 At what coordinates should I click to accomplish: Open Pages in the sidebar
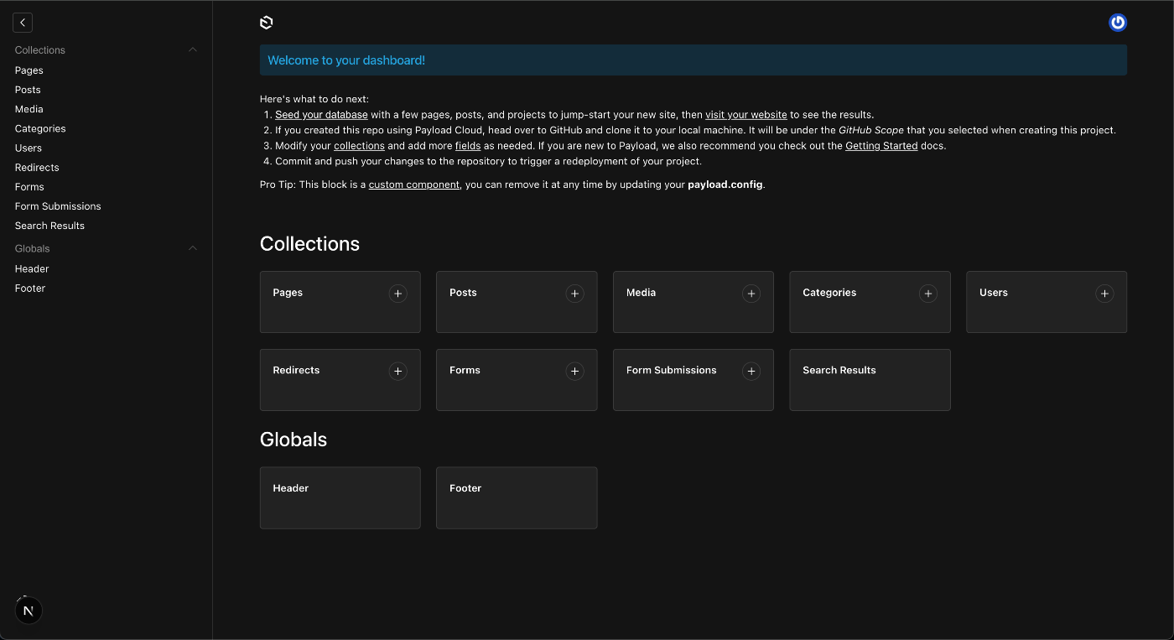[x=29, y=70]
